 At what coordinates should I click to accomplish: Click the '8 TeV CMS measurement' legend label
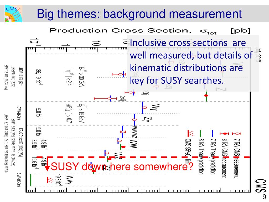point(224,158)
